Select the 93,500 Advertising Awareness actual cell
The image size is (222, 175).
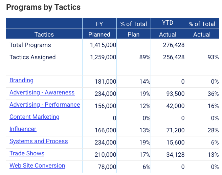pos(175,94)
